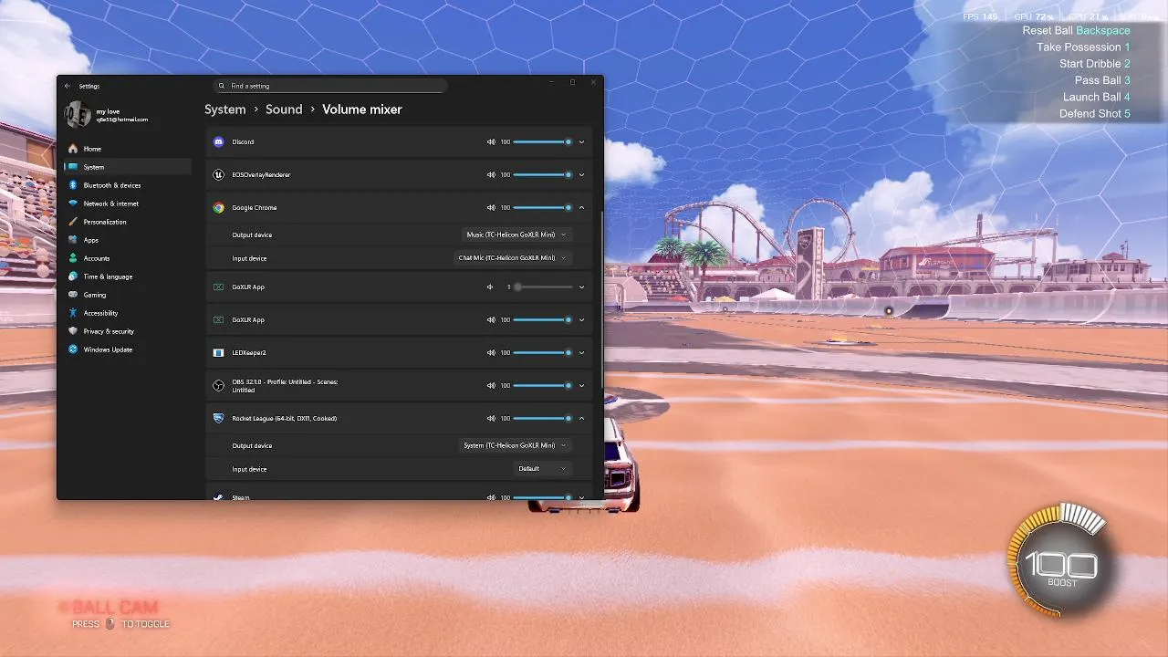This screenshot has height=657, width=1168.
Task: Click the OBS volume slider
Action: 542,385
